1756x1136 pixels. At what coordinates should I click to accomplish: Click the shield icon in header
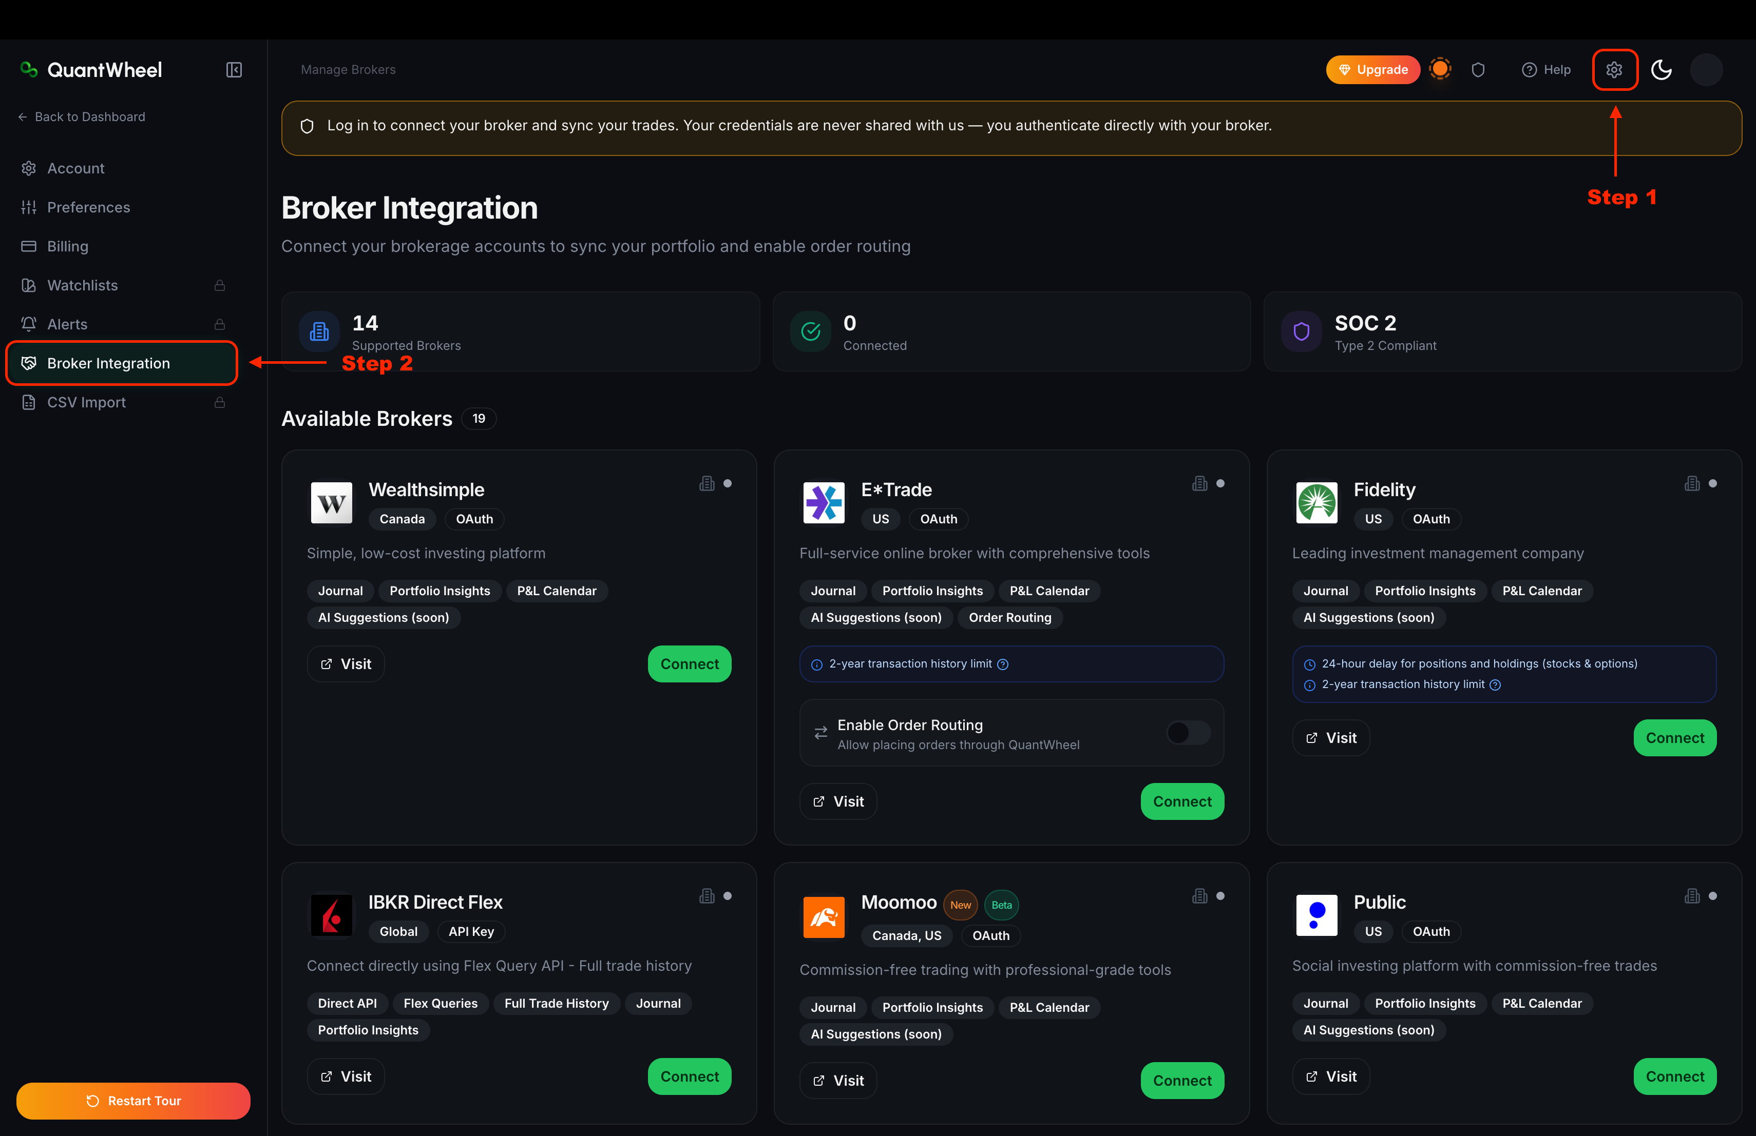click(x=1478, y=69)
